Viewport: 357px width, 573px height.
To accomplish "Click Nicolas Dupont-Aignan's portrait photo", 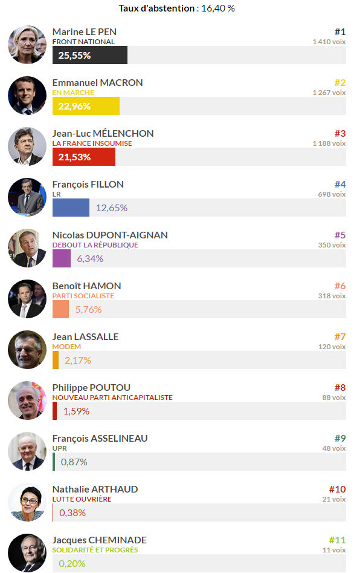I will (27, 247).
